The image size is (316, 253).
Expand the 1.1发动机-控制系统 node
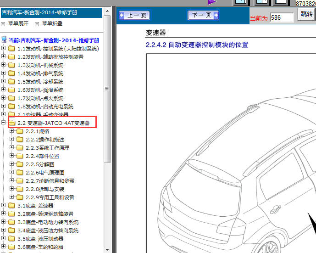(3, 48)
